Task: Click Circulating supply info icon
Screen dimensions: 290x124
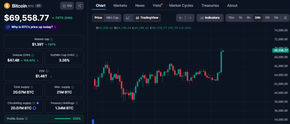Action: pyautogui.click(x=34, y=103)
